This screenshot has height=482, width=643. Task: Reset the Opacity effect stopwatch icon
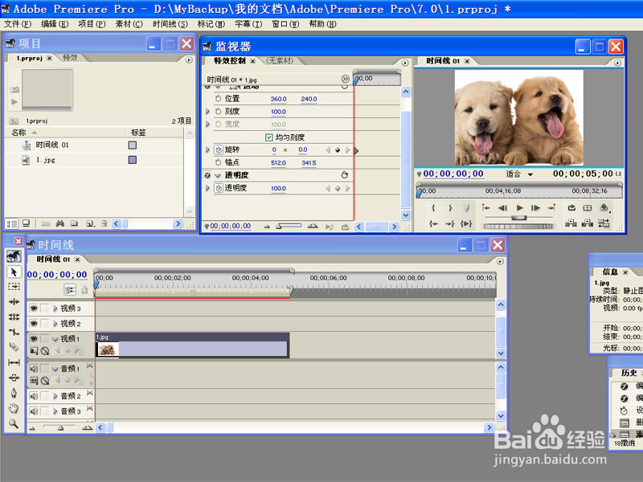tap(345, 175)
